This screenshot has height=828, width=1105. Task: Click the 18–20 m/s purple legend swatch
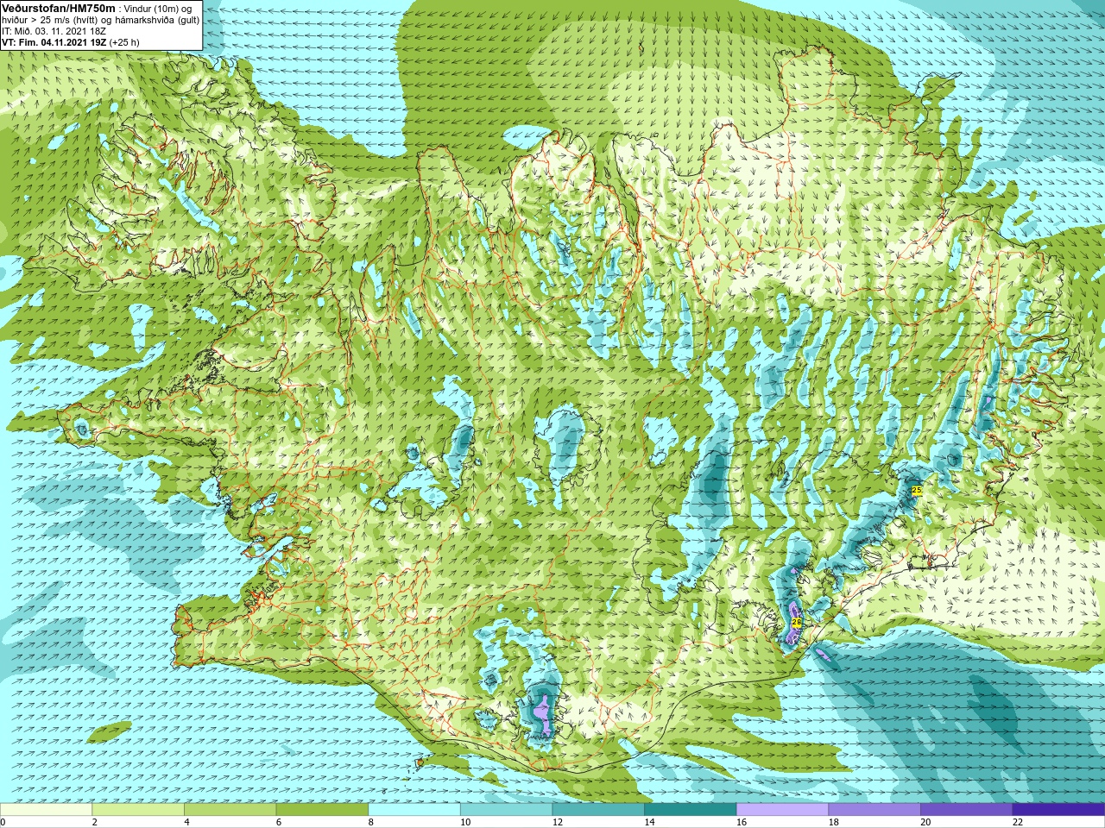click(x=874, y=810)
